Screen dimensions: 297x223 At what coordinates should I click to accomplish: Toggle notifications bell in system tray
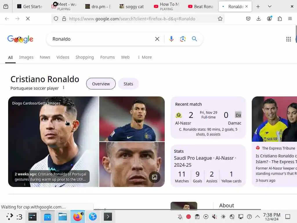click(180, 217)
